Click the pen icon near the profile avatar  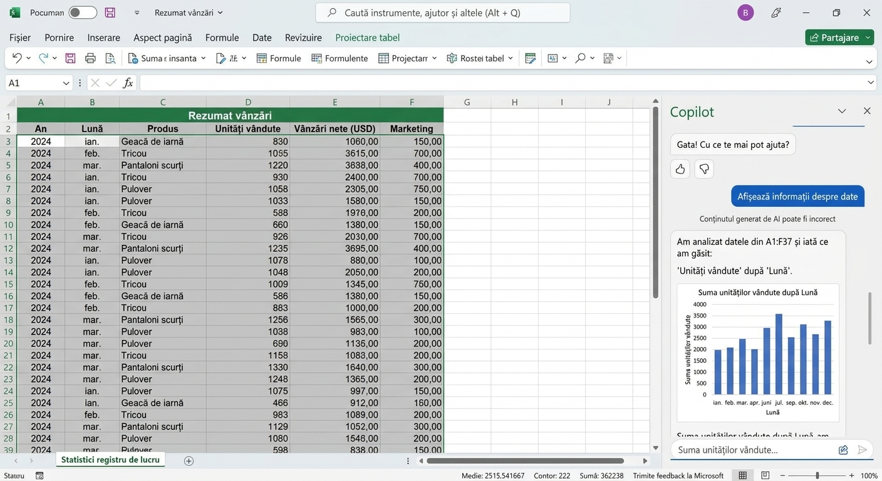(x=776, y=13)
